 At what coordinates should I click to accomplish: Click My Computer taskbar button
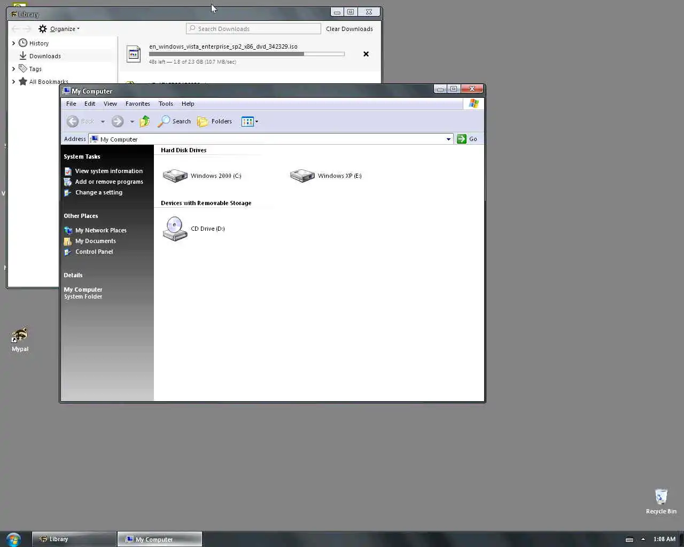160,539
